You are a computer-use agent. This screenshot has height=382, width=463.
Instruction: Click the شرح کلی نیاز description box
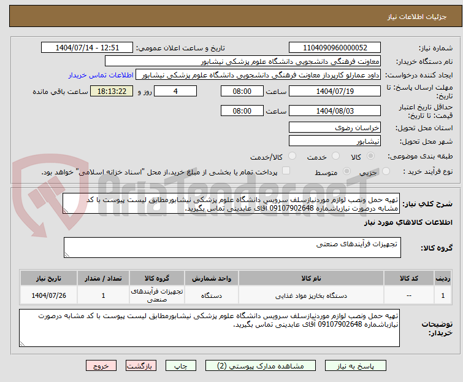[x=231, y=203]
